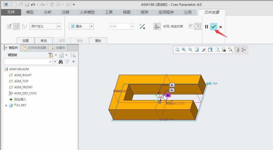
Task: Click the Refit view icon
Action: pyautogui.click(x=177, y=50)
